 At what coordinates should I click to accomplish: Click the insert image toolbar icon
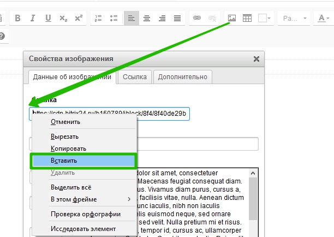(232, 18)
